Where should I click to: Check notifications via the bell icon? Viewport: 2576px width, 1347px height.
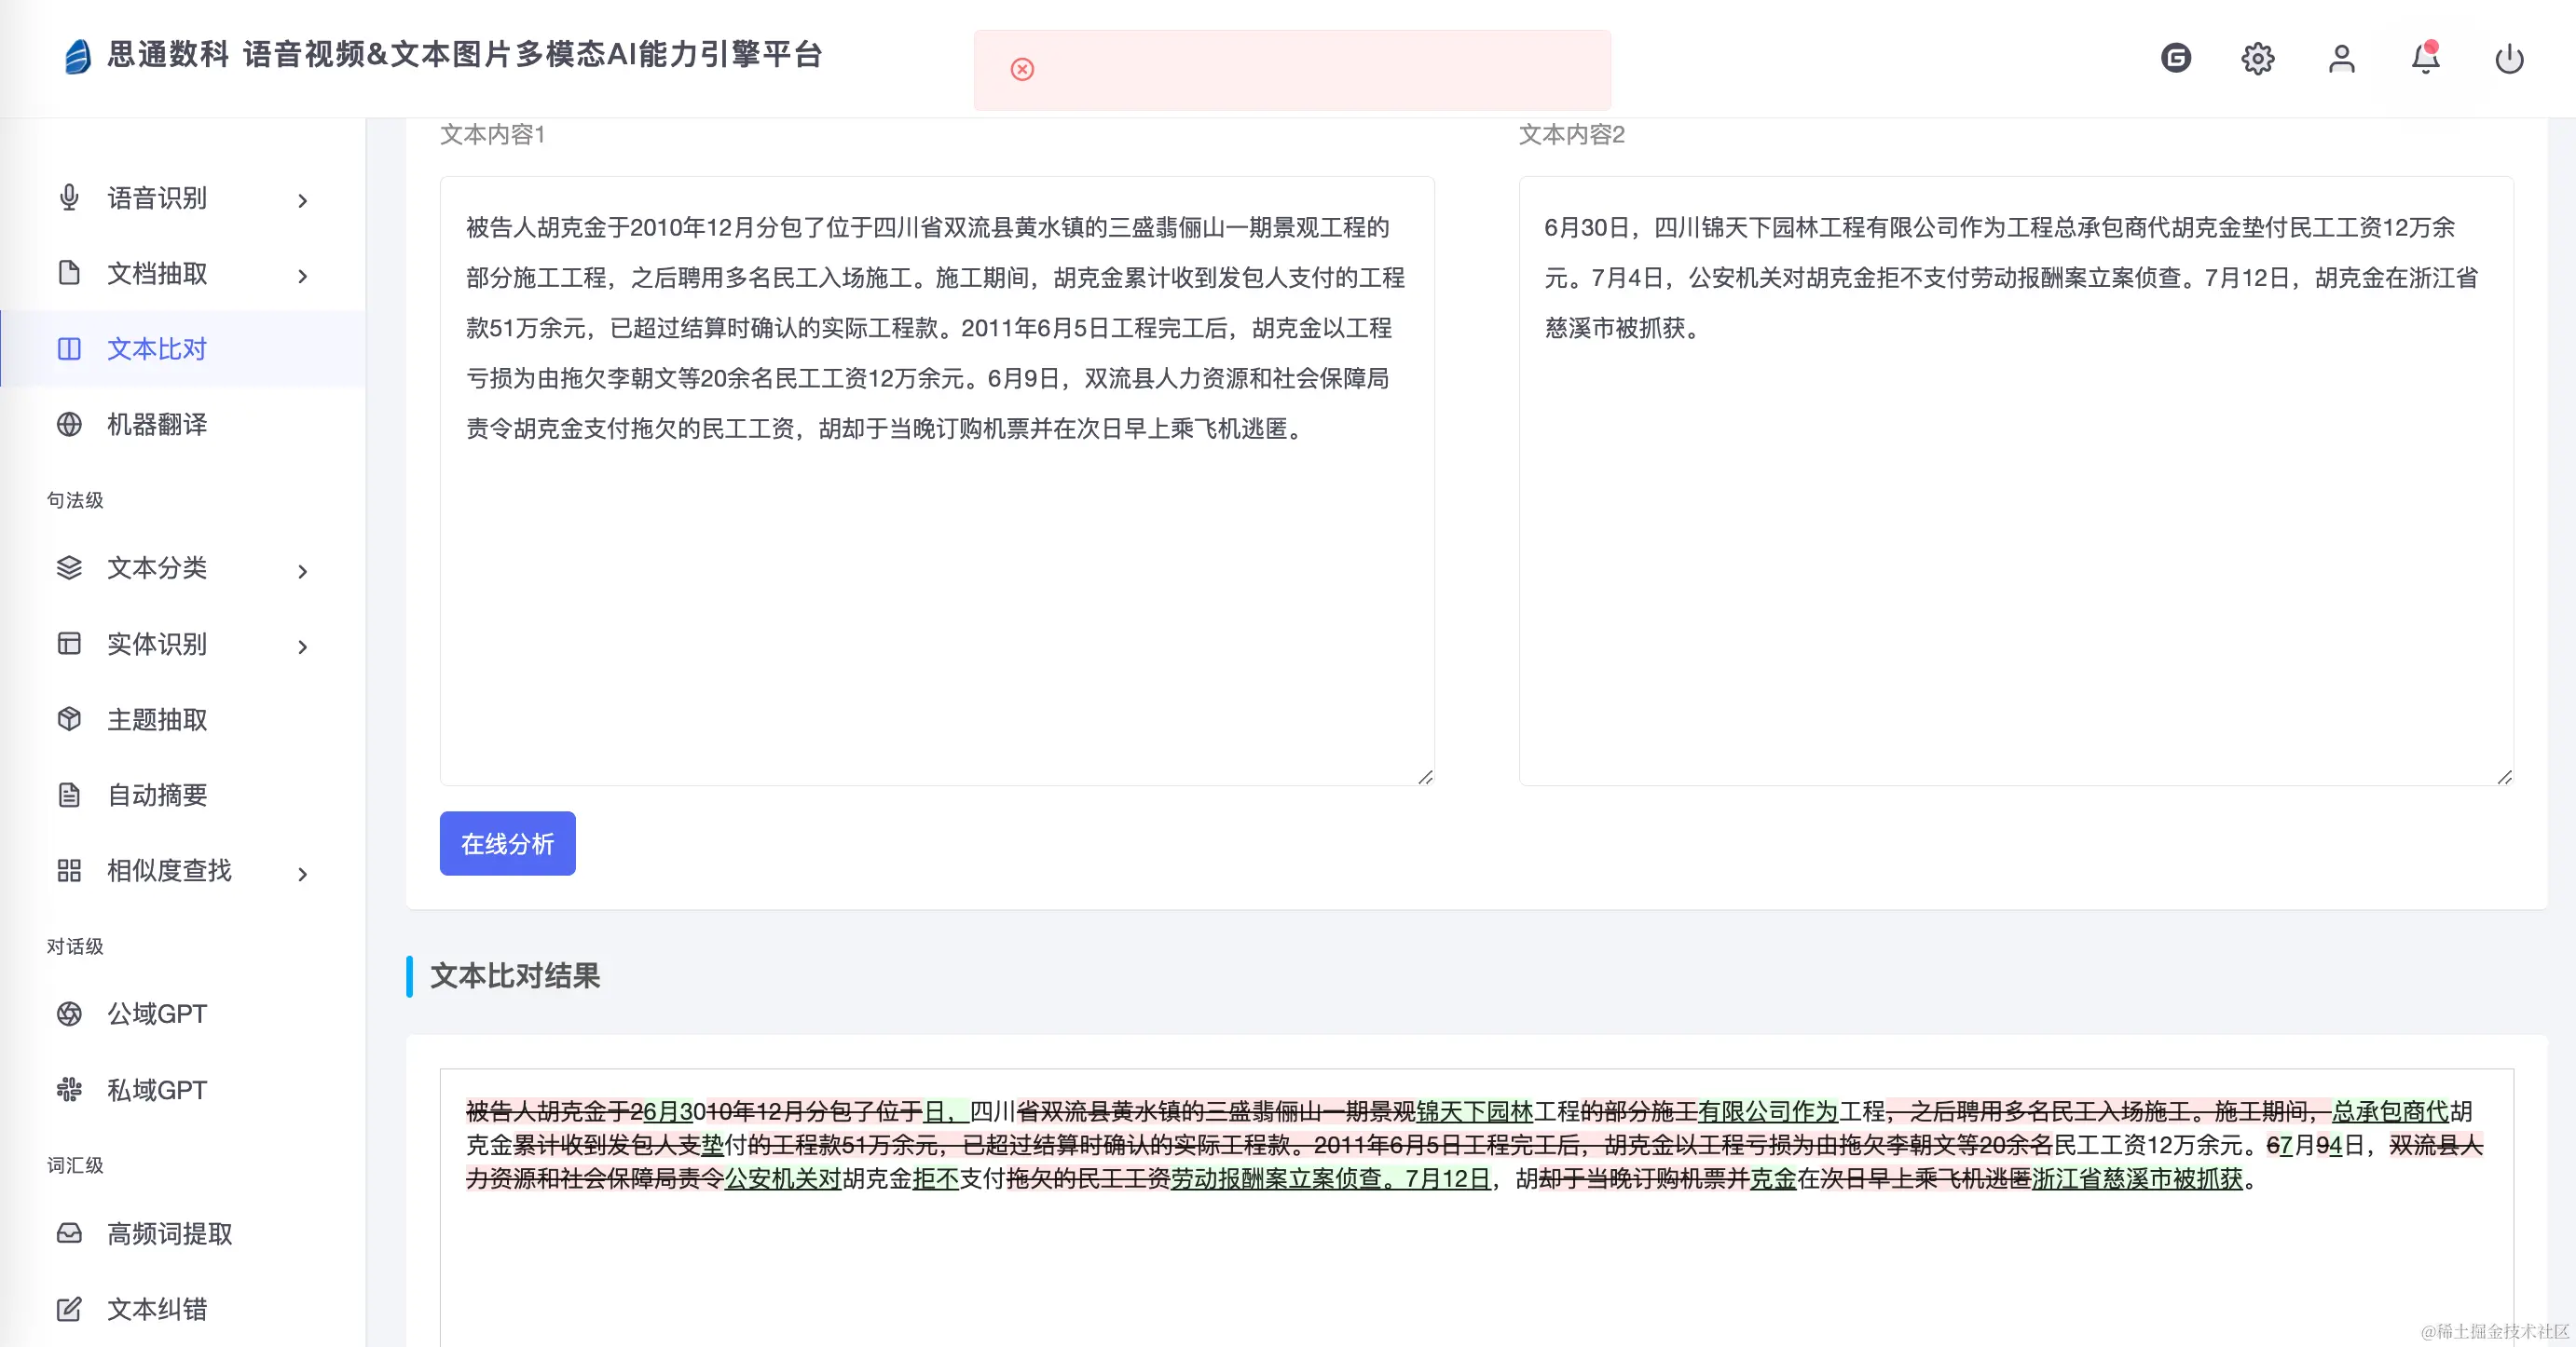click(2424, 58)
